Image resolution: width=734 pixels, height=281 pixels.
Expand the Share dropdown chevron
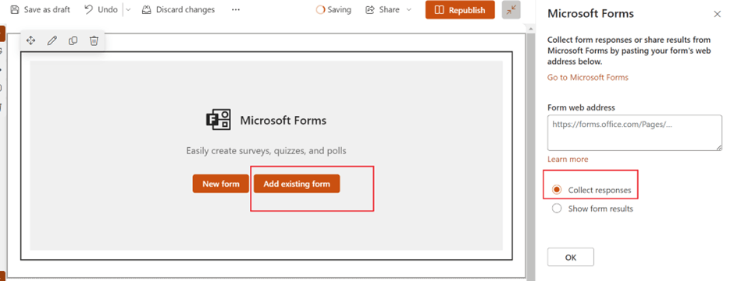[408, 10]
